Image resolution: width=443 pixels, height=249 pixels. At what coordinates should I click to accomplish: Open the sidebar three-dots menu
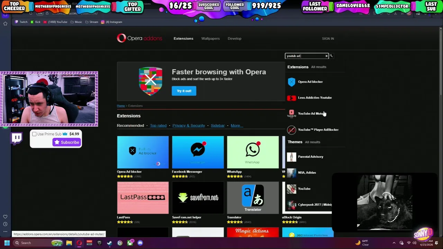tap(5, 231)
